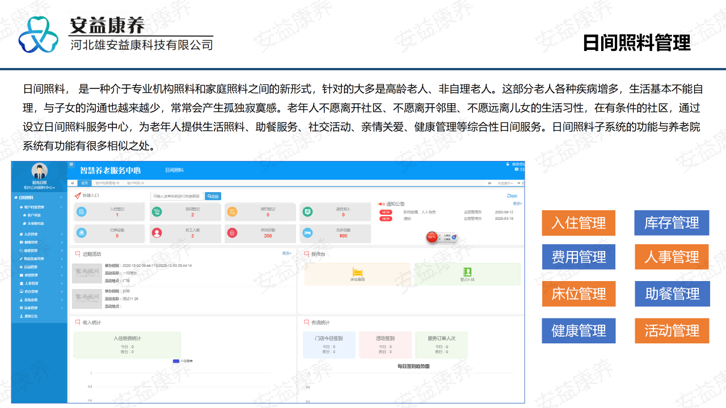
Task: Click the 退住老人 green circle icon
Action: 307,212
